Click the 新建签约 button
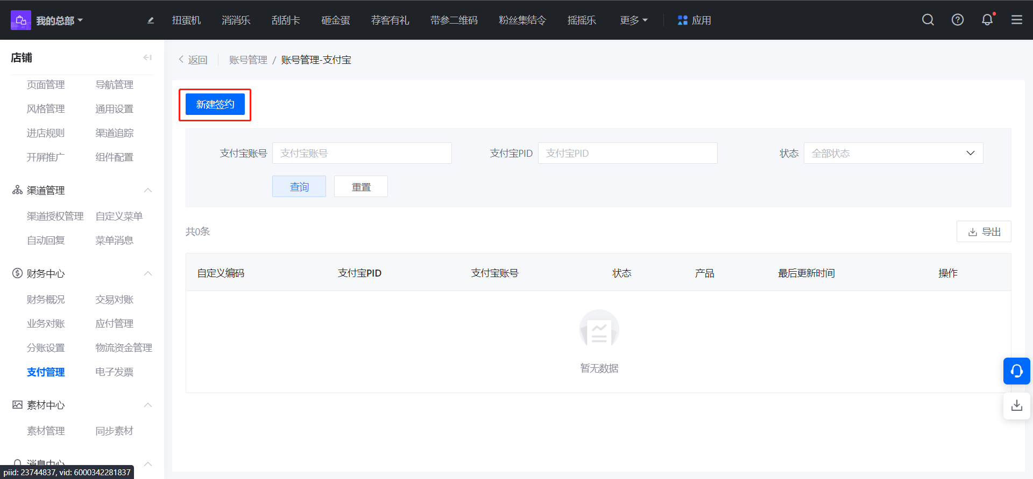This screenshot has height=479, width=1033. [215, 104]
